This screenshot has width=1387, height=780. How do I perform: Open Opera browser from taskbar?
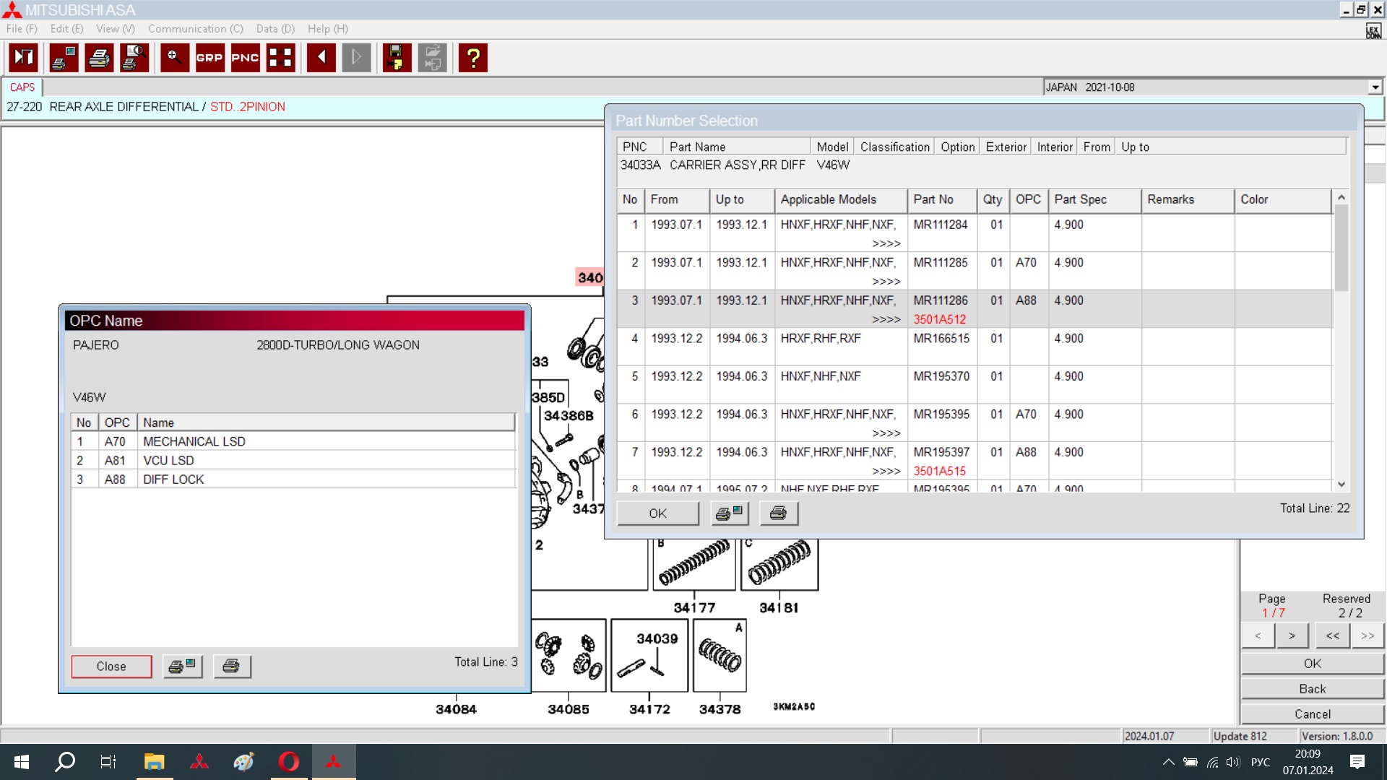click(x=289, y=762)
